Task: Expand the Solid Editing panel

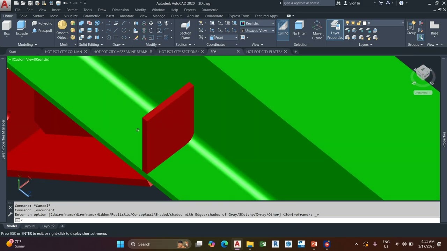Action: 91,45
